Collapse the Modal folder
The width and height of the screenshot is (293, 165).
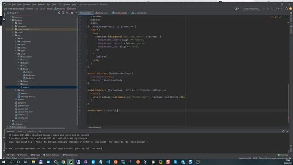(x=19, y=69)
